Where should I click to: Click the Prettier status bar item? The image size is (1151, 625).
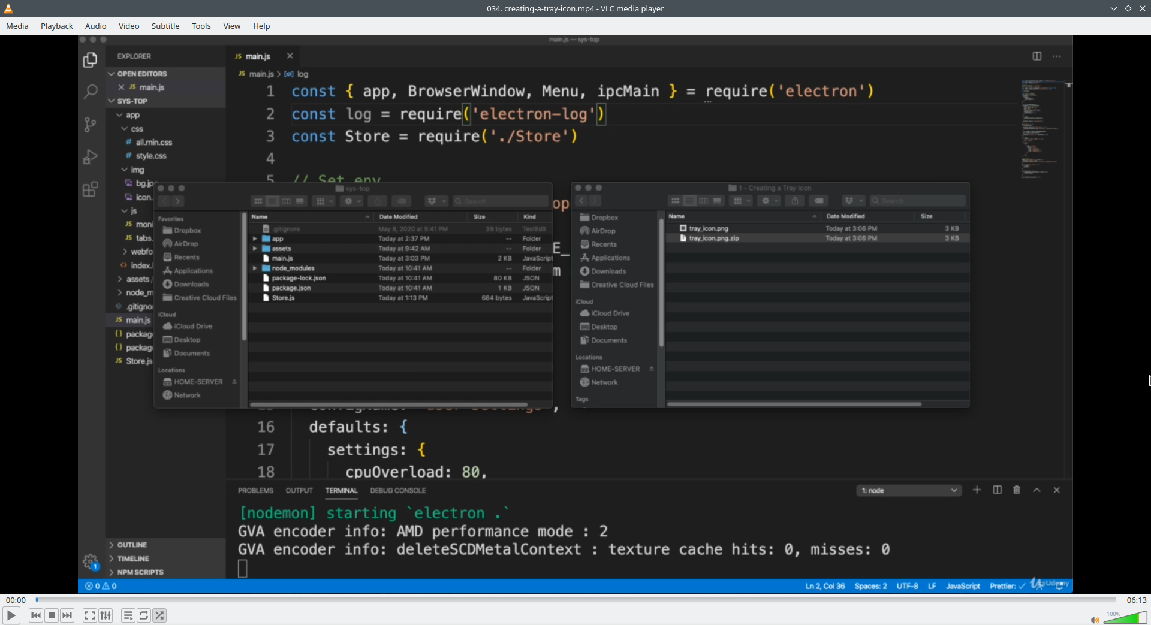pos(1007,586)
